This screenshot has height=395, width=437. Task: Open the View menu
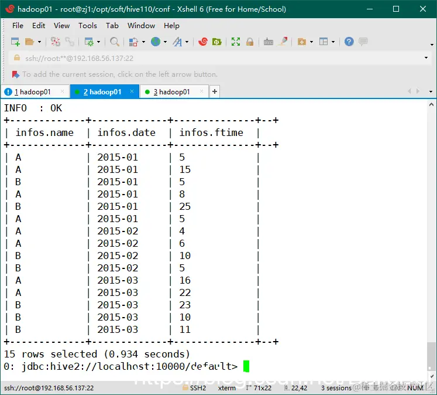coord(61,26)
